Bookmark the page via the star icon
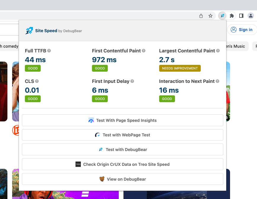The width and height of the screenshot is (257, 199). (x=210, y=16)
